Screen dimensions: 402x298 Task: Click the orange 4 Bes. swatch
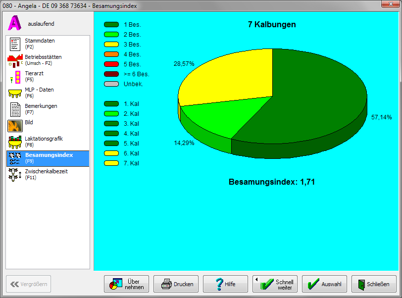coord(111,54)
